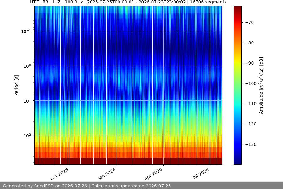Click the plot title starting HT.THR3..HHZ
The width and height of the screenshot is (283, 189).
[128, 2]
